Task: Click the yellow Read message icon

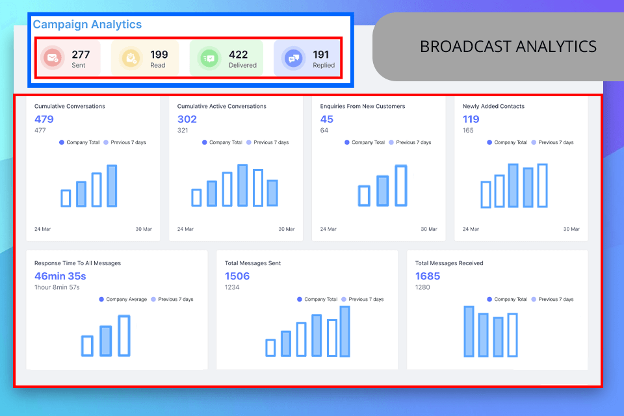Action: [x=131, y=58]
